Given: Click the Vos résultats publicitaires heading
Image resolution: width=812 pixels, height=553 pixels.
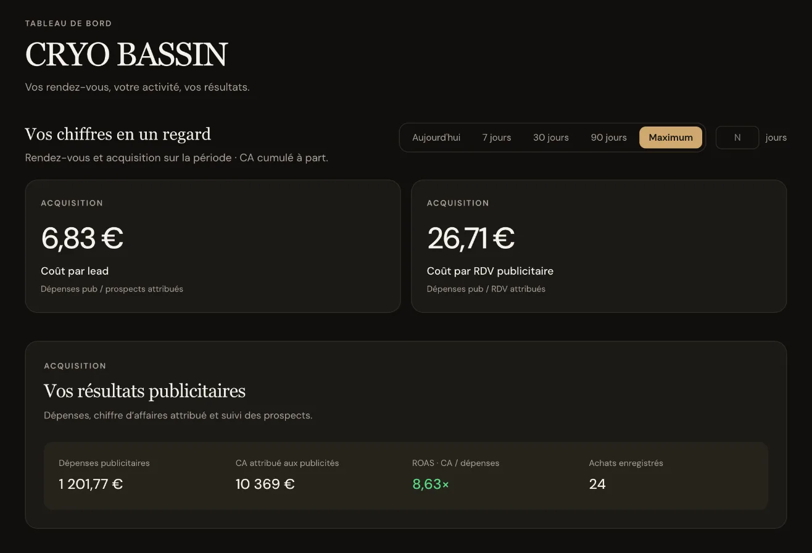Looking at the screenshot, I should tap(144, 391).
